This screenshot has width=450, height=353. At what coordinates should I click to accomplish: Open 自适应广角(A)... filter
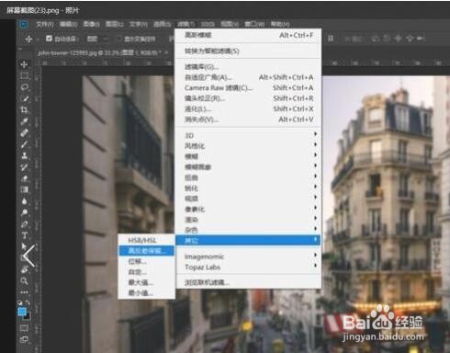point(248,77)
